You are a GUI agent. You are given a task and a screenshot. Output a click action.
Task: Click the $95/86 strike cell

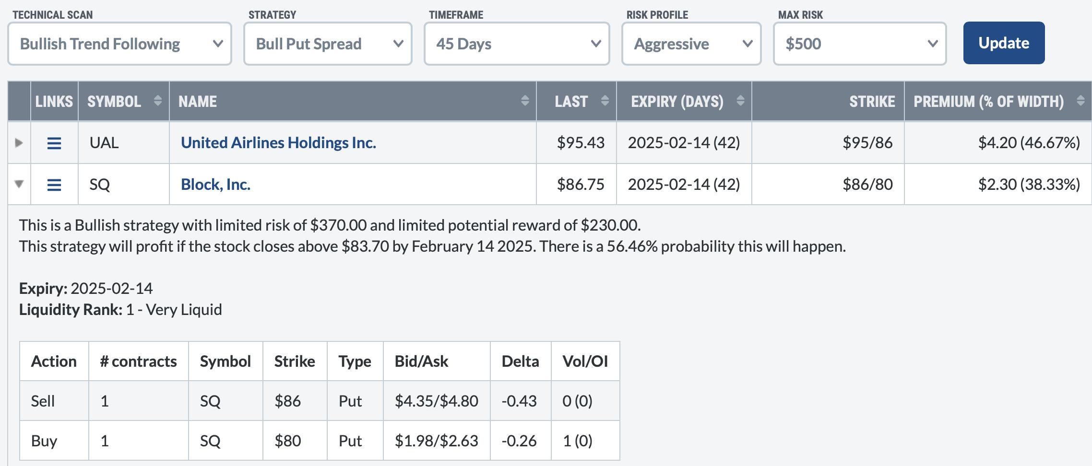point(828,142)
